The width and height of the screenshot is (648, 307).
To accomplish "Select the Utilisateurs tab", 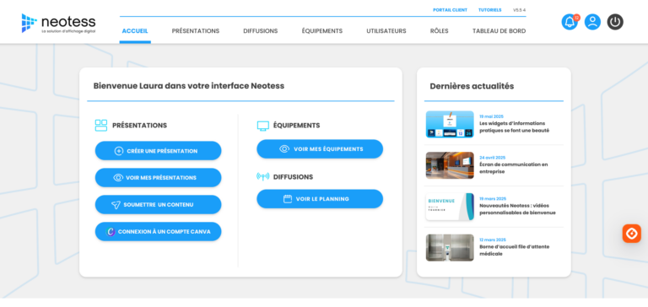I will pyautogui.click(x=386, y=31).
